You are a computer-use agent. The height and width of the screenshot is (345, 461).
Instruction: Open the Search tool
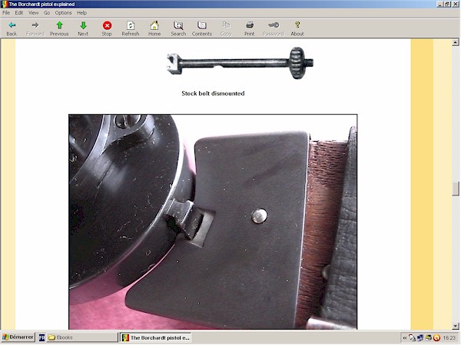tap(178, 29)
